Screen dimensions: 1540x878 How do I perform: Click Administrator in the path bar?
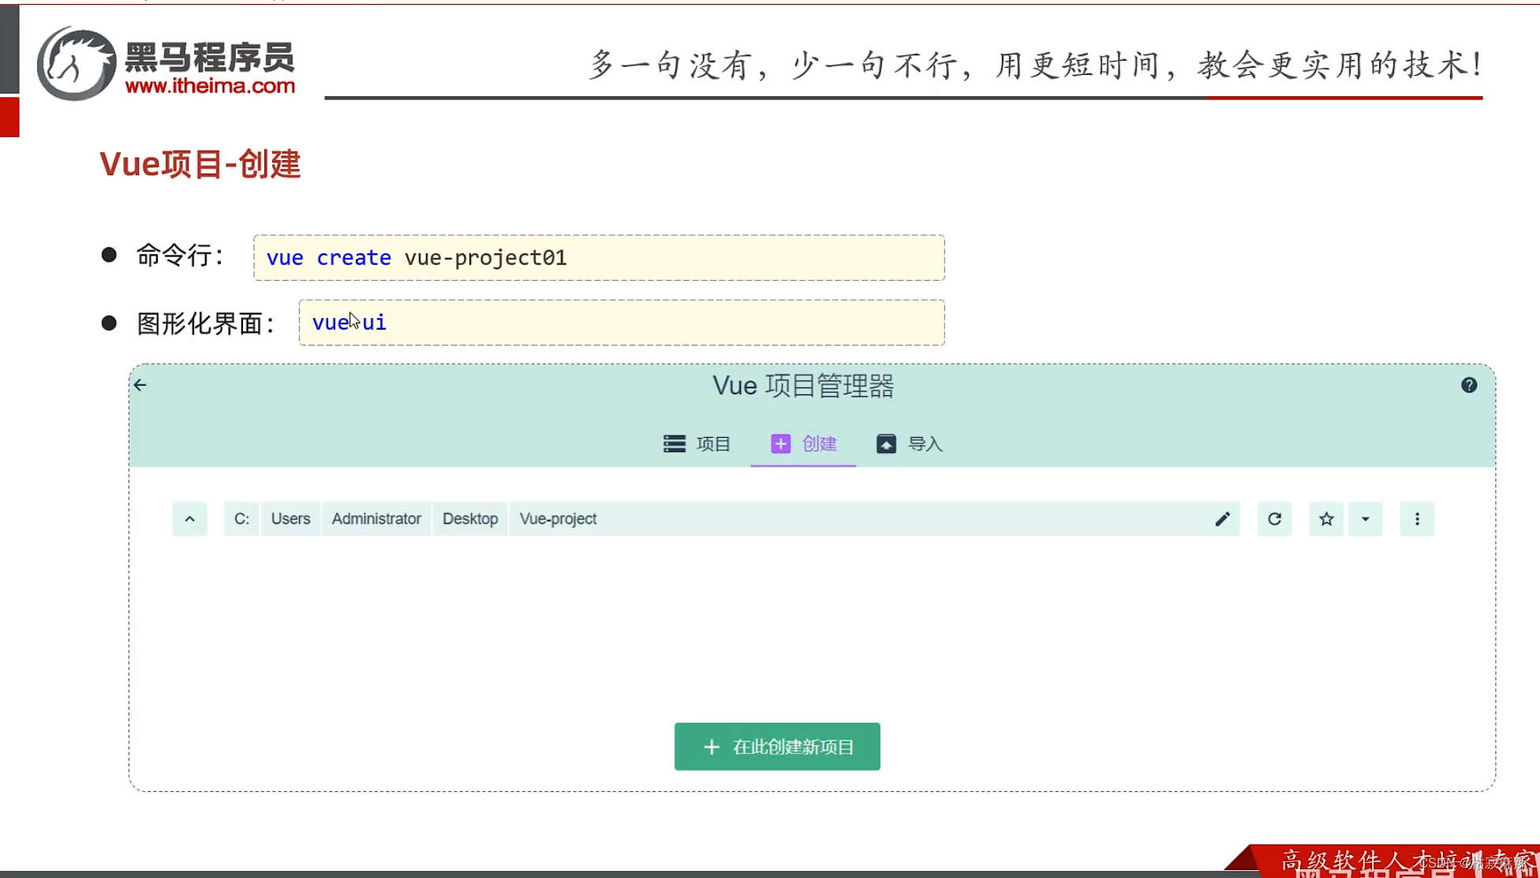coord(376,519)
